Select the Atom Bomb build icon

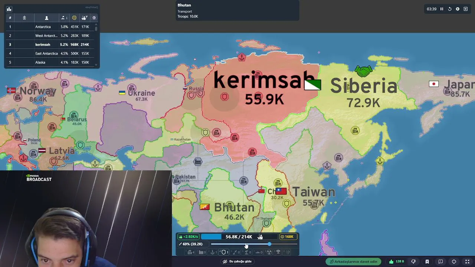269,252
